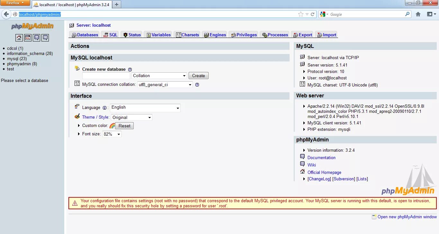The width and height of the screenshot is (439, 234).
Task: Click info icon beside Language label
Action: 104,108
